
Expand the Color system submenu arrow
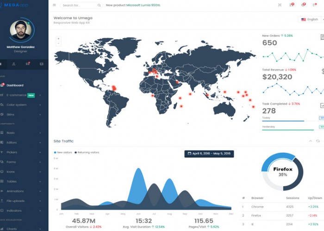click(40, 105)
